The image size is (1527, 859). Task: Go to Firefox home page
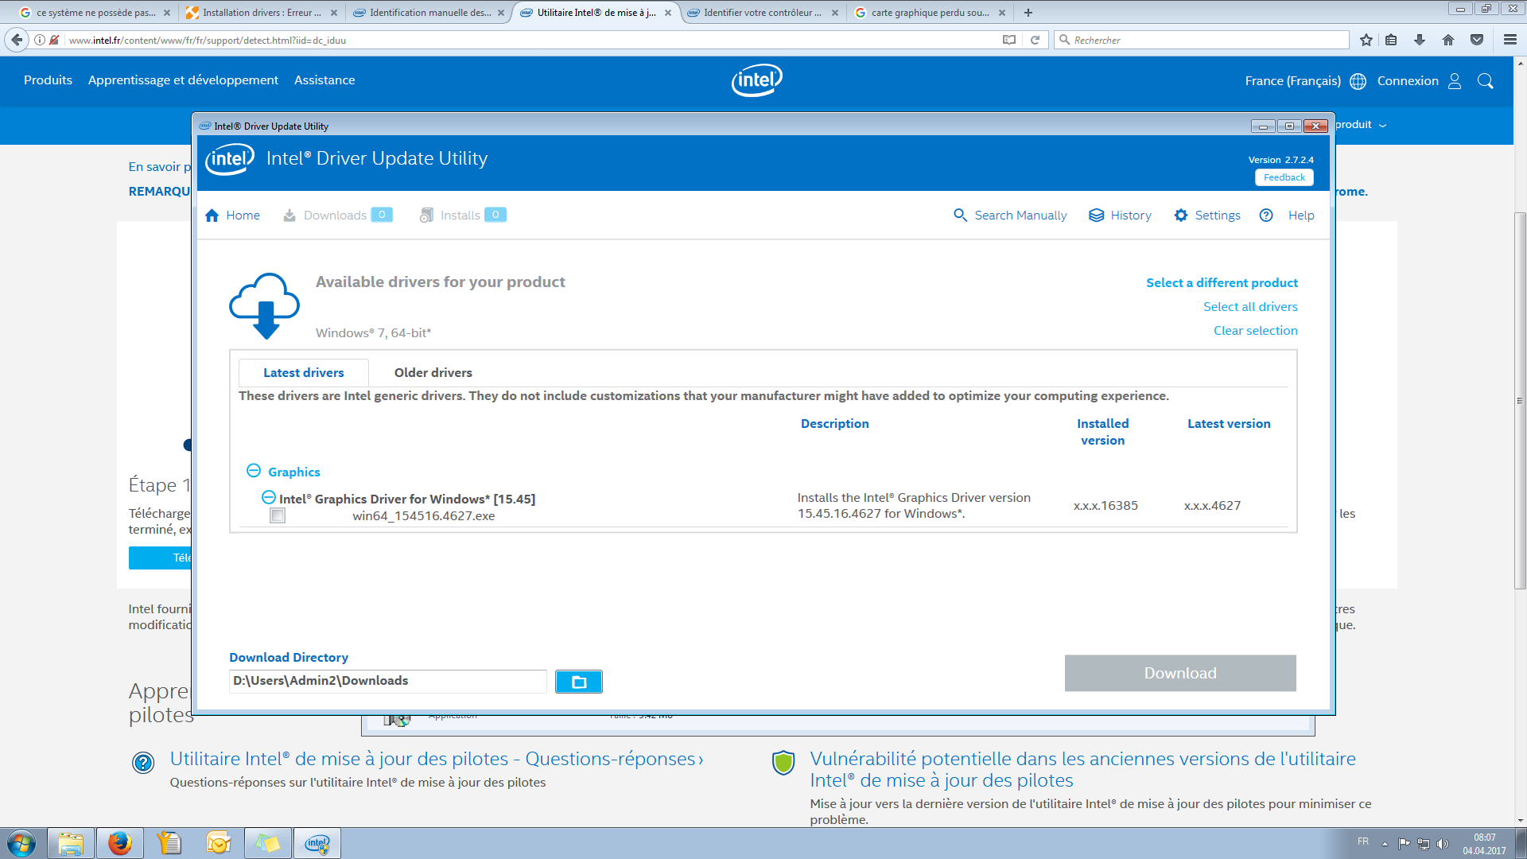click(1448, 40)
